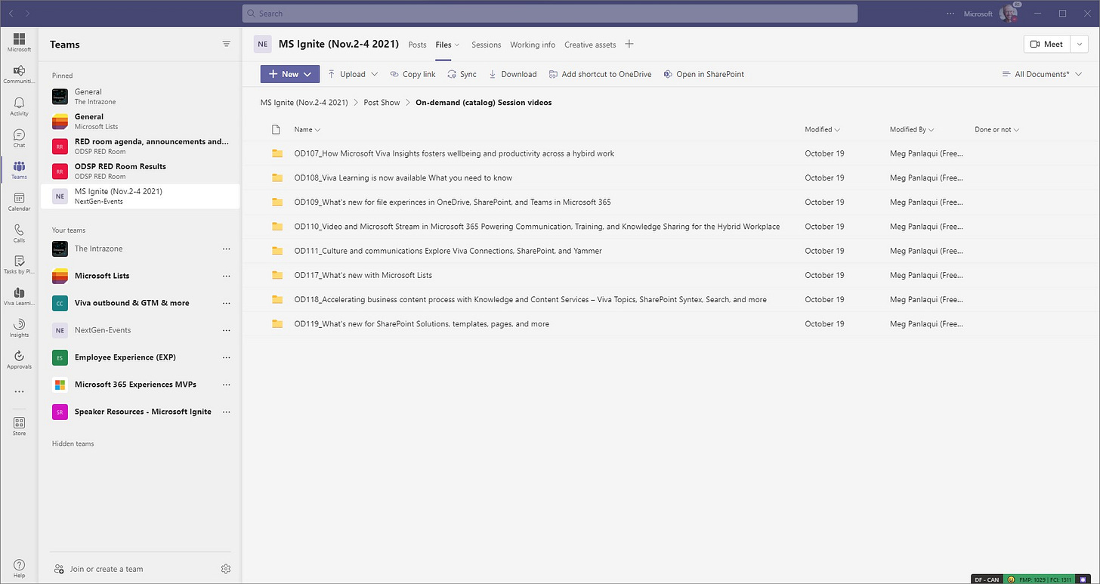Open the Done or not column menu

(996, 129)
